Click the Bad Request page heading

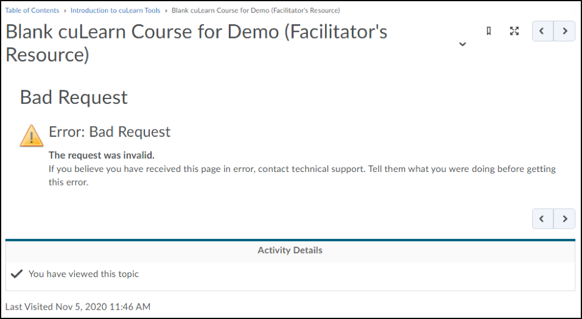click(x=74, y=97)
